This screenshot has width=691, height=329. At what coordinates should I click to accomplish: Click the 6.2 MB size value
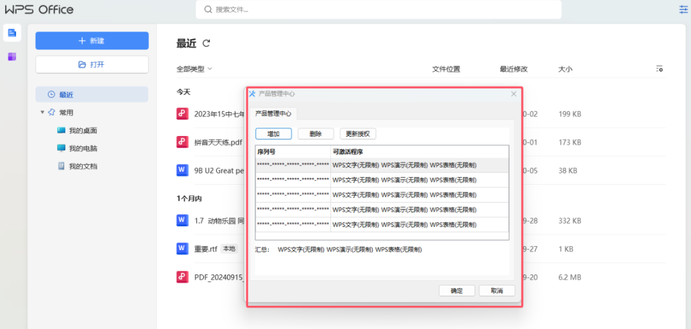pyautogui.click(x=570, y=277)
